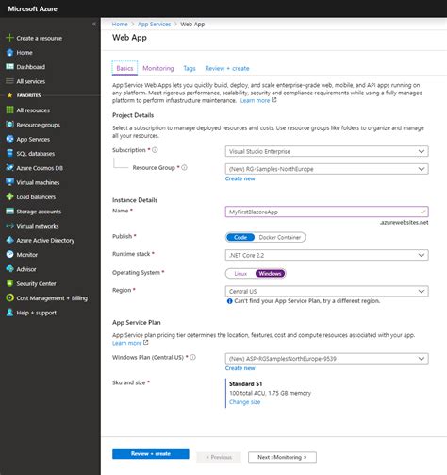447x475 pixels.
Task: Click Create new under Resource Group
Action: pos(240,178)
